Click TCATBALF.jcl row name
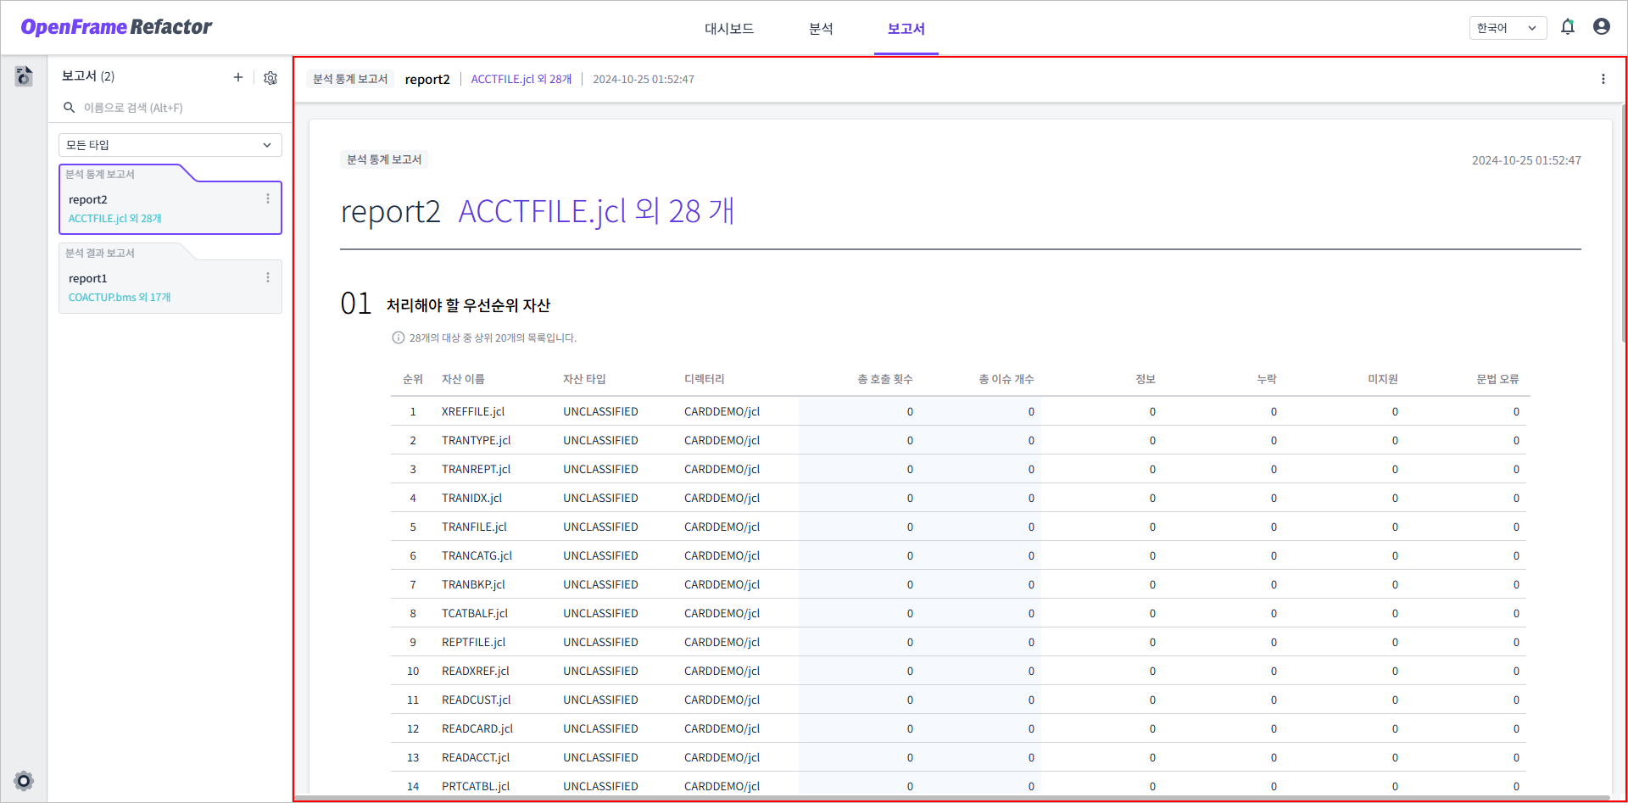Screen dimensions: 1628x803 (x=475, y=613)
